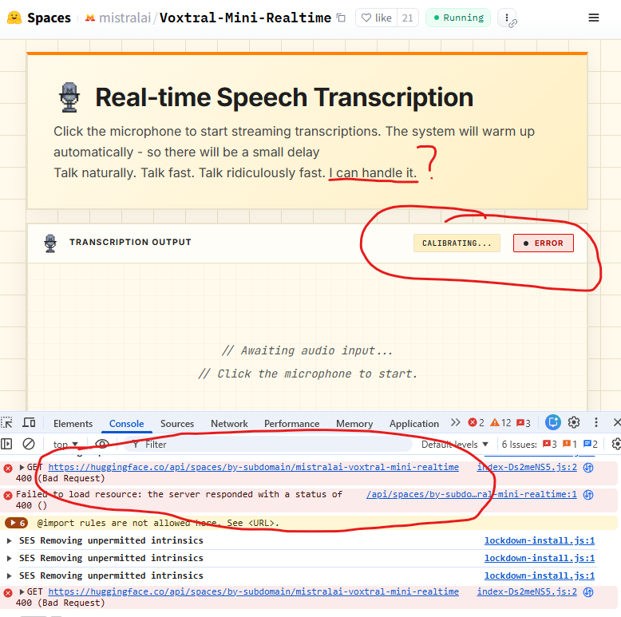Expand the second SES Removing unpermitted intrinsics row

tap(9, 558)
